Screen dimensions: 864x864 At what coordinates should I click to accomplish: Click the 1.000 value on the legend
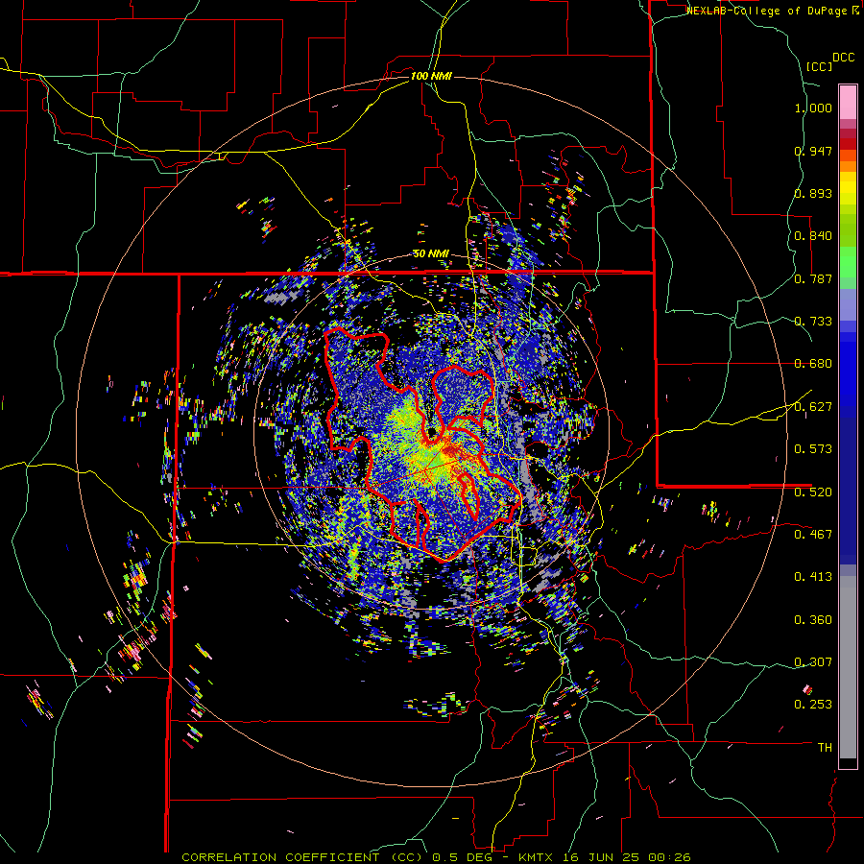813,108
